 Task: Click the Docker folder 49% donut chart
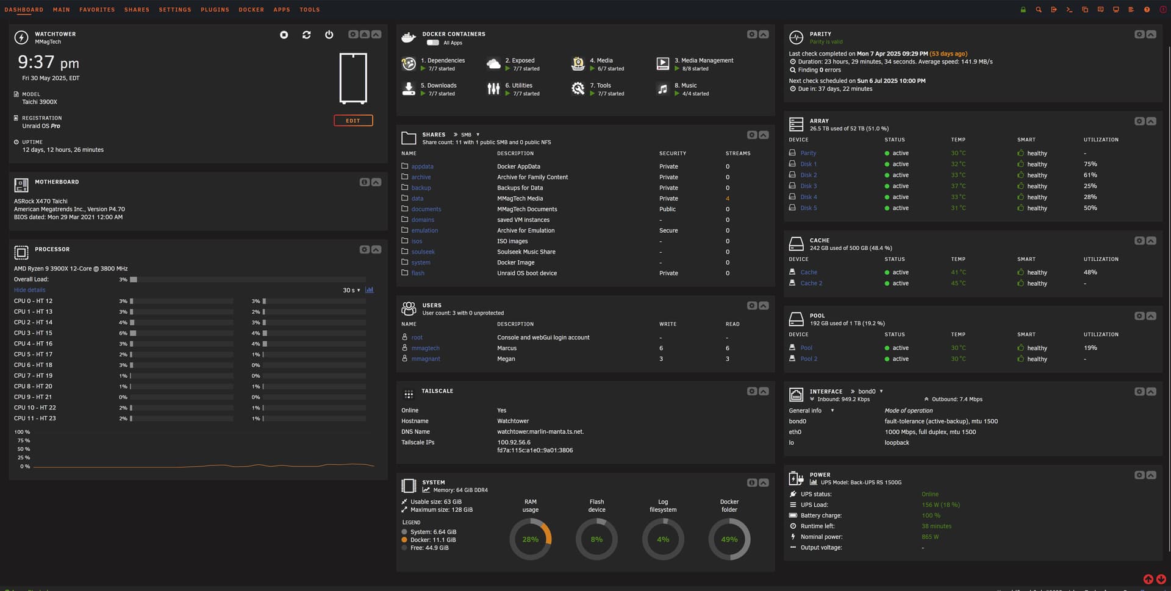(729, 539)
